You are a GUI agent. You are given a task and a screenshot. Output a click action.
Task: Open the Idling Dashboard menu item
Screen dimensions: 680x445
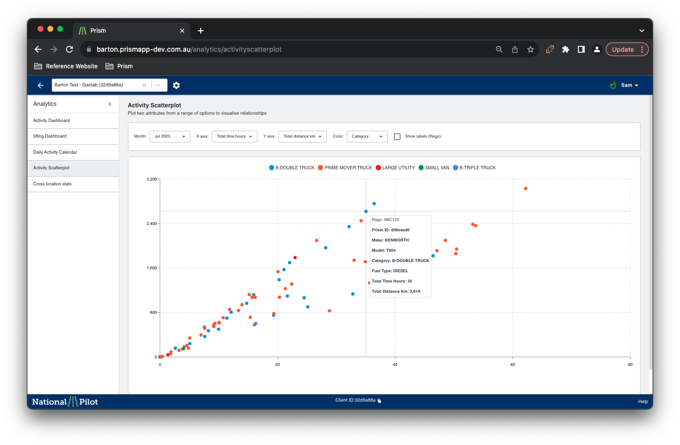[50, 136]
